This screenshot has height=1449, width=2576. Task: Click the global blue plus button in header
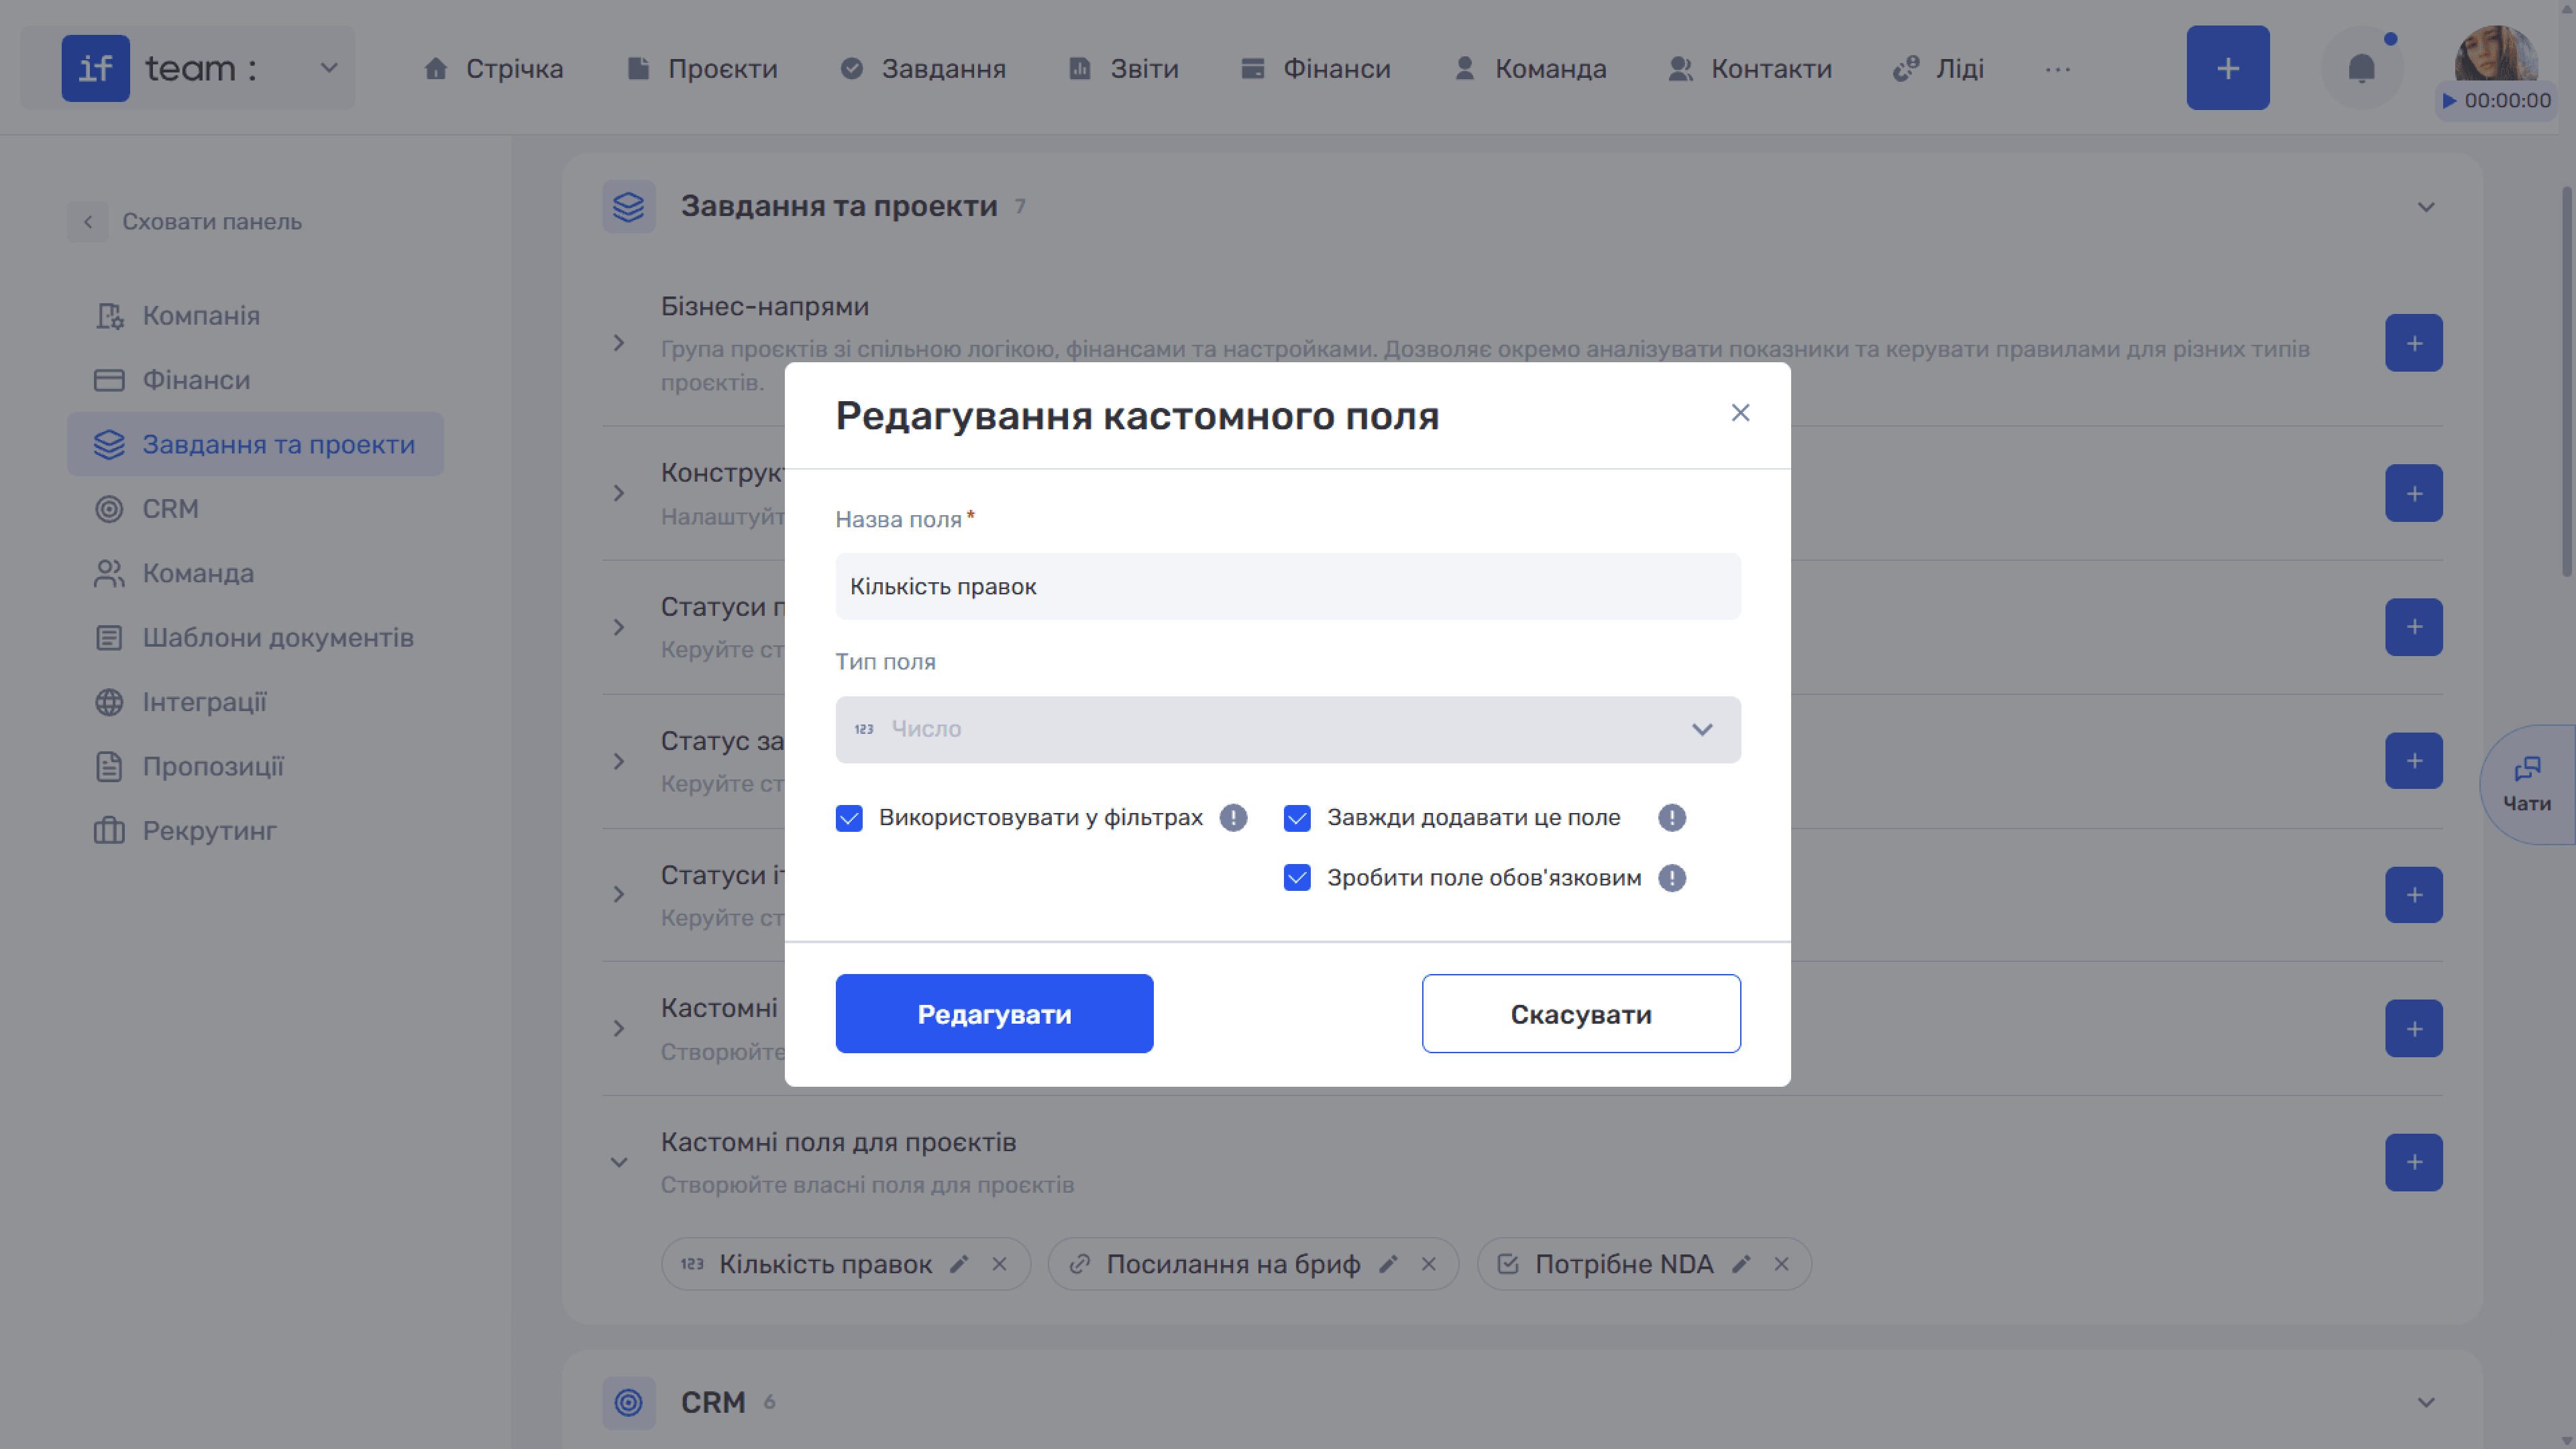pos(2227,68)
